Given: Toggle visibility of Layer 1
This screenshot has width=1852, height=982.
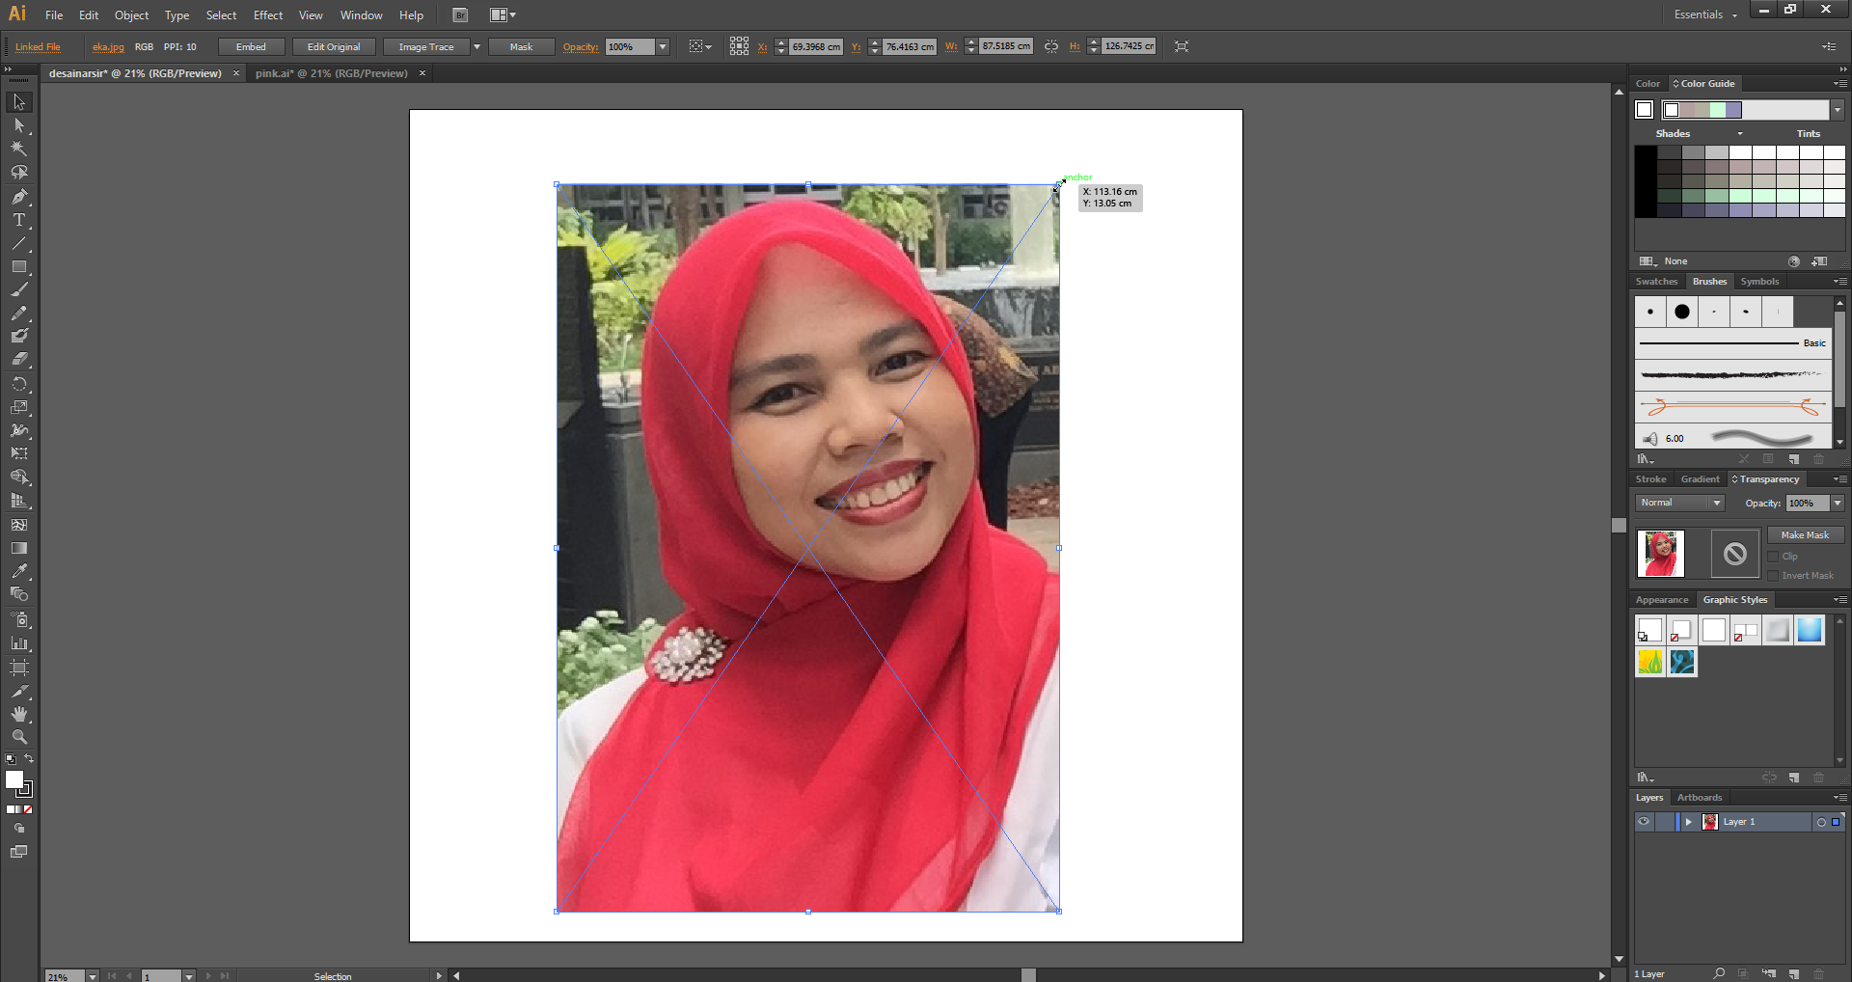Looking at the screenshot, I should click(1644, 822).
